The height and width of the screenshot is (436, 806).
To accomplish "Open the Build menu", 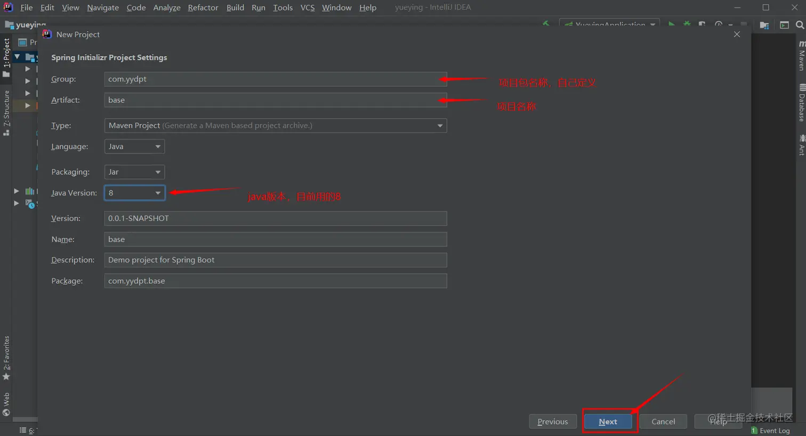I will tap(235, 7).
